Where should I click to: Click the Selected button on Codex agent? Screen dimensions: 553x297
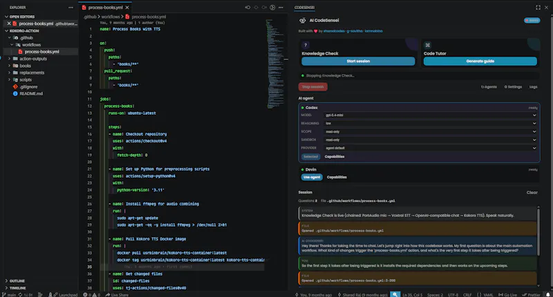[x=310, y=157]
